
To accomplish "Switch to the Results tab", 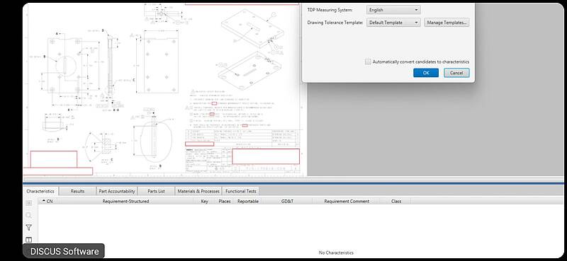I will (x=77, y=191).
